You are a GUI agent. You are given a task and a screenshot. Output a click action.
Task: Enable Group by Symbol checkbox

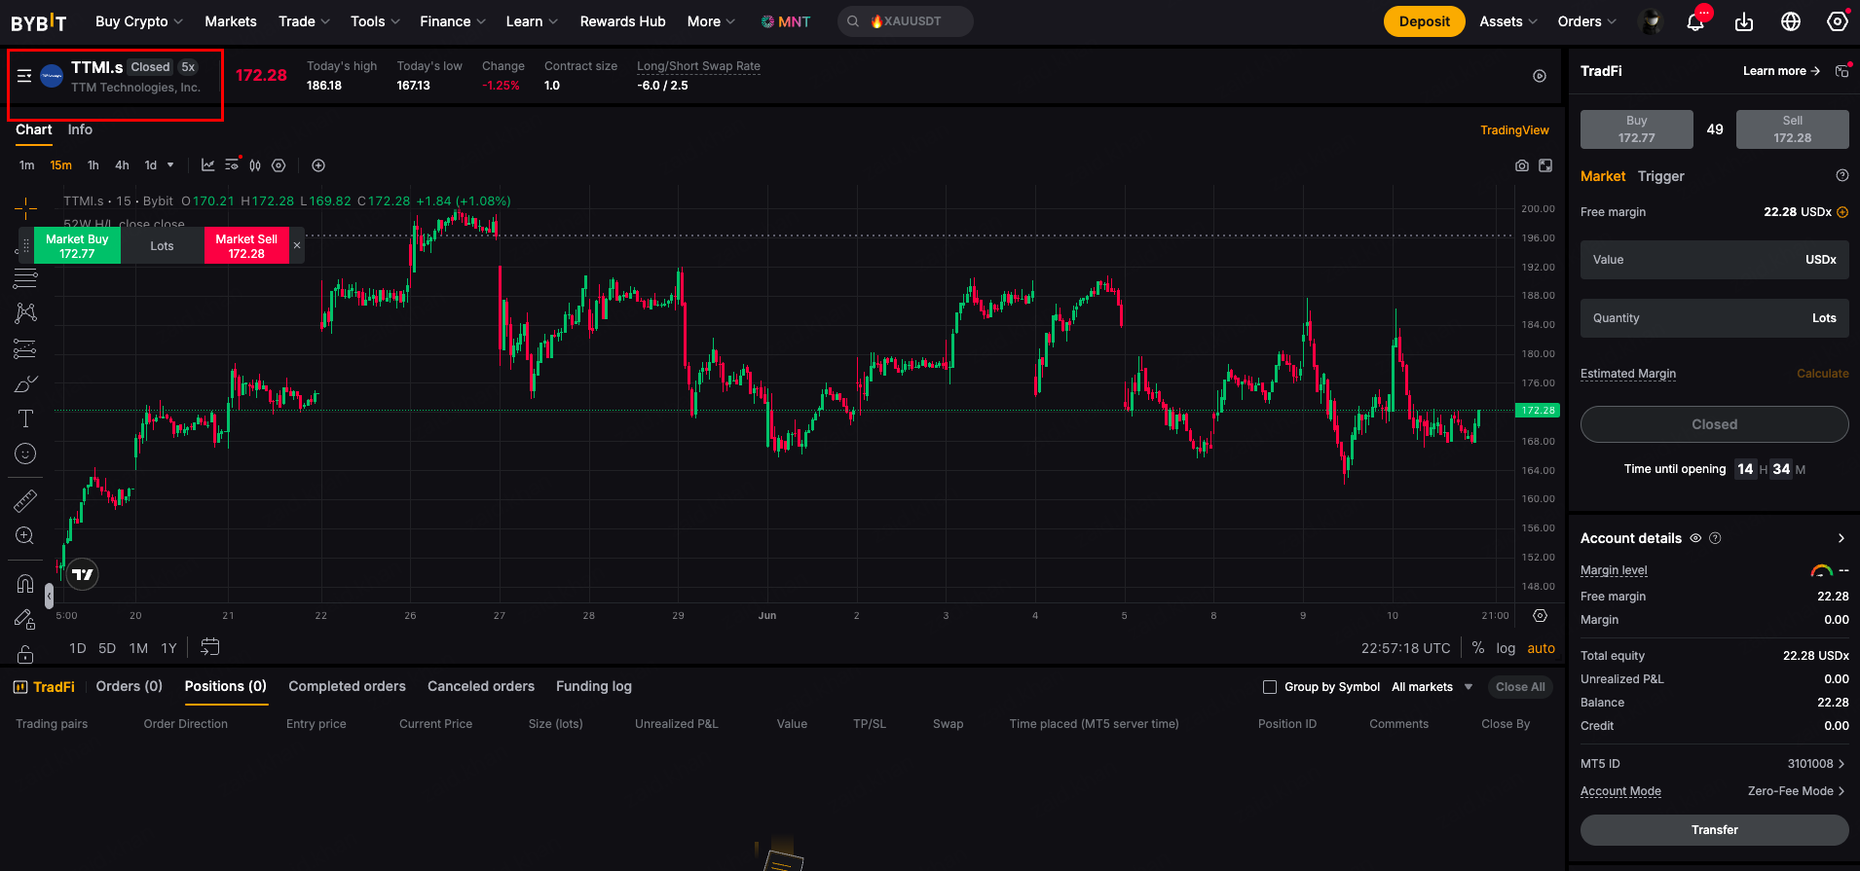(x=1270, y=687)
